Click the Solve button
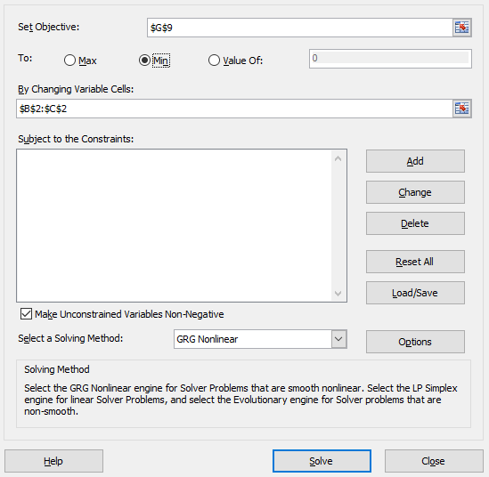489x477 pixels. tap(322, 461)
